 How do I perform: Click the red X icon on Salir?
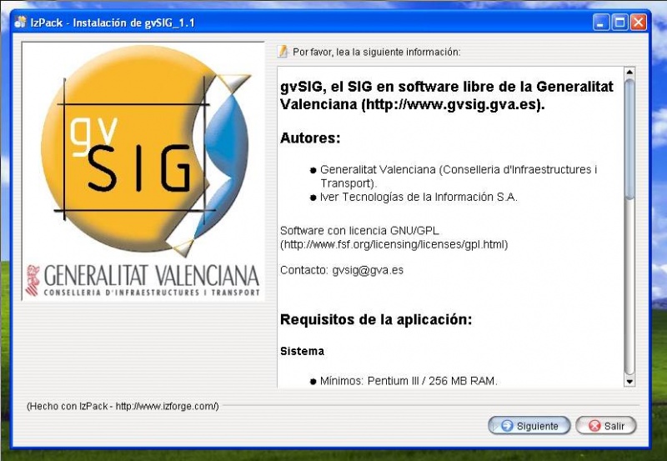tap(594, 426)
